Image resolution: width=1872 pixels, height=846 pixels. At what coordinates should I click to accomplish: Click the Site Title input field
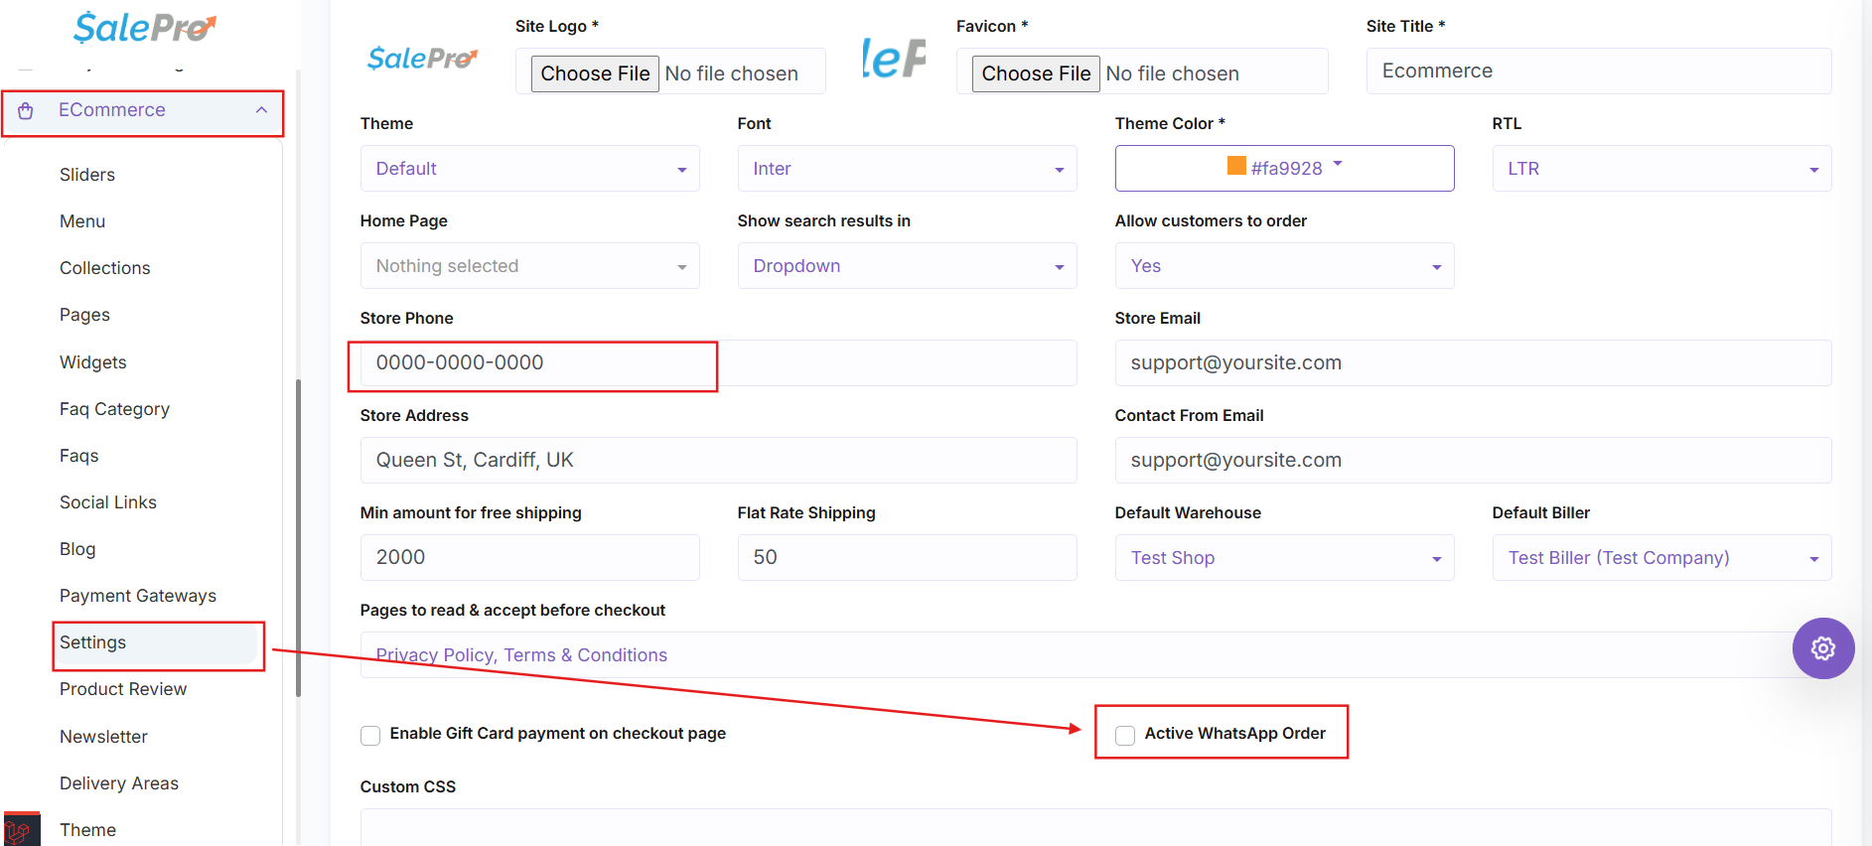tap(1599, 71)
